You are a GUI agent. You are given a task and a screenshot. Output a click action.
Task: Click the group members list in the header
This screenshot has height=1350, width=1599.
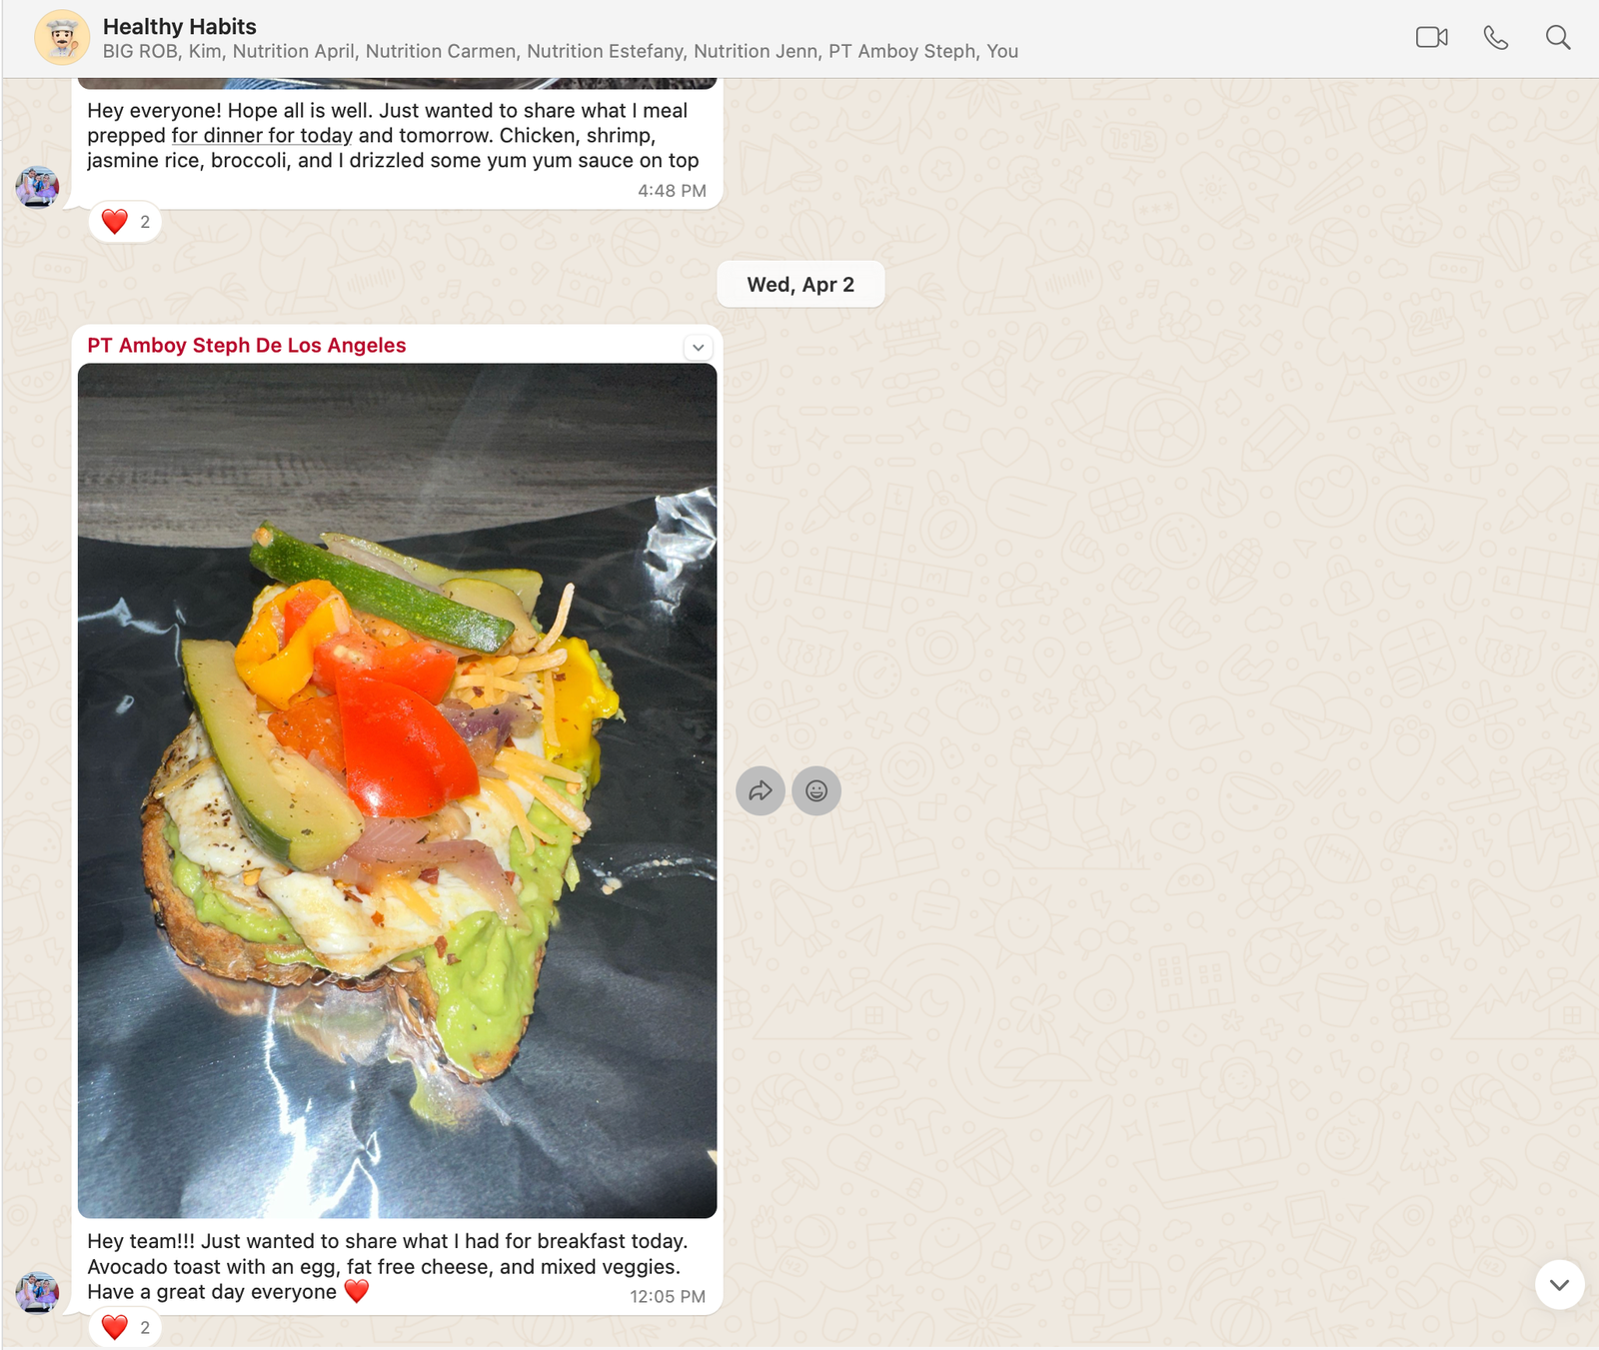point(561,52)
